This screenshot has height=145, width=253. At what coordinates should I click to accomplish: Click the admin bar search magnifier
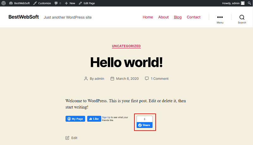[249, 3]
